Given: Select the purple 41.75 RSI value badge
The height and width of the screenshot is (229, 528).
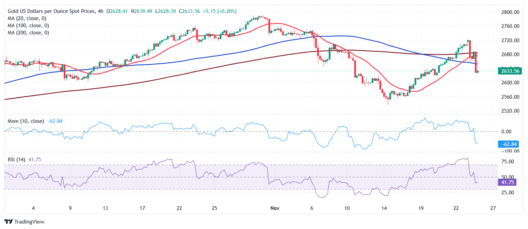Looking at the screenshot, I should pos(508,182).
